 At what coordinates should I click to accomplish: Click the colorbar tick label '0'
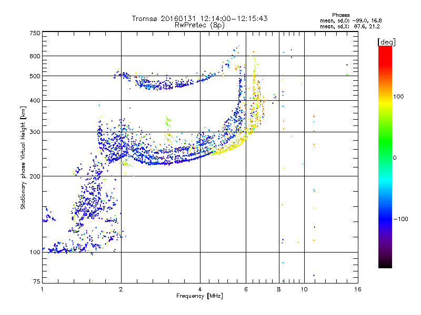click(395, 158)
